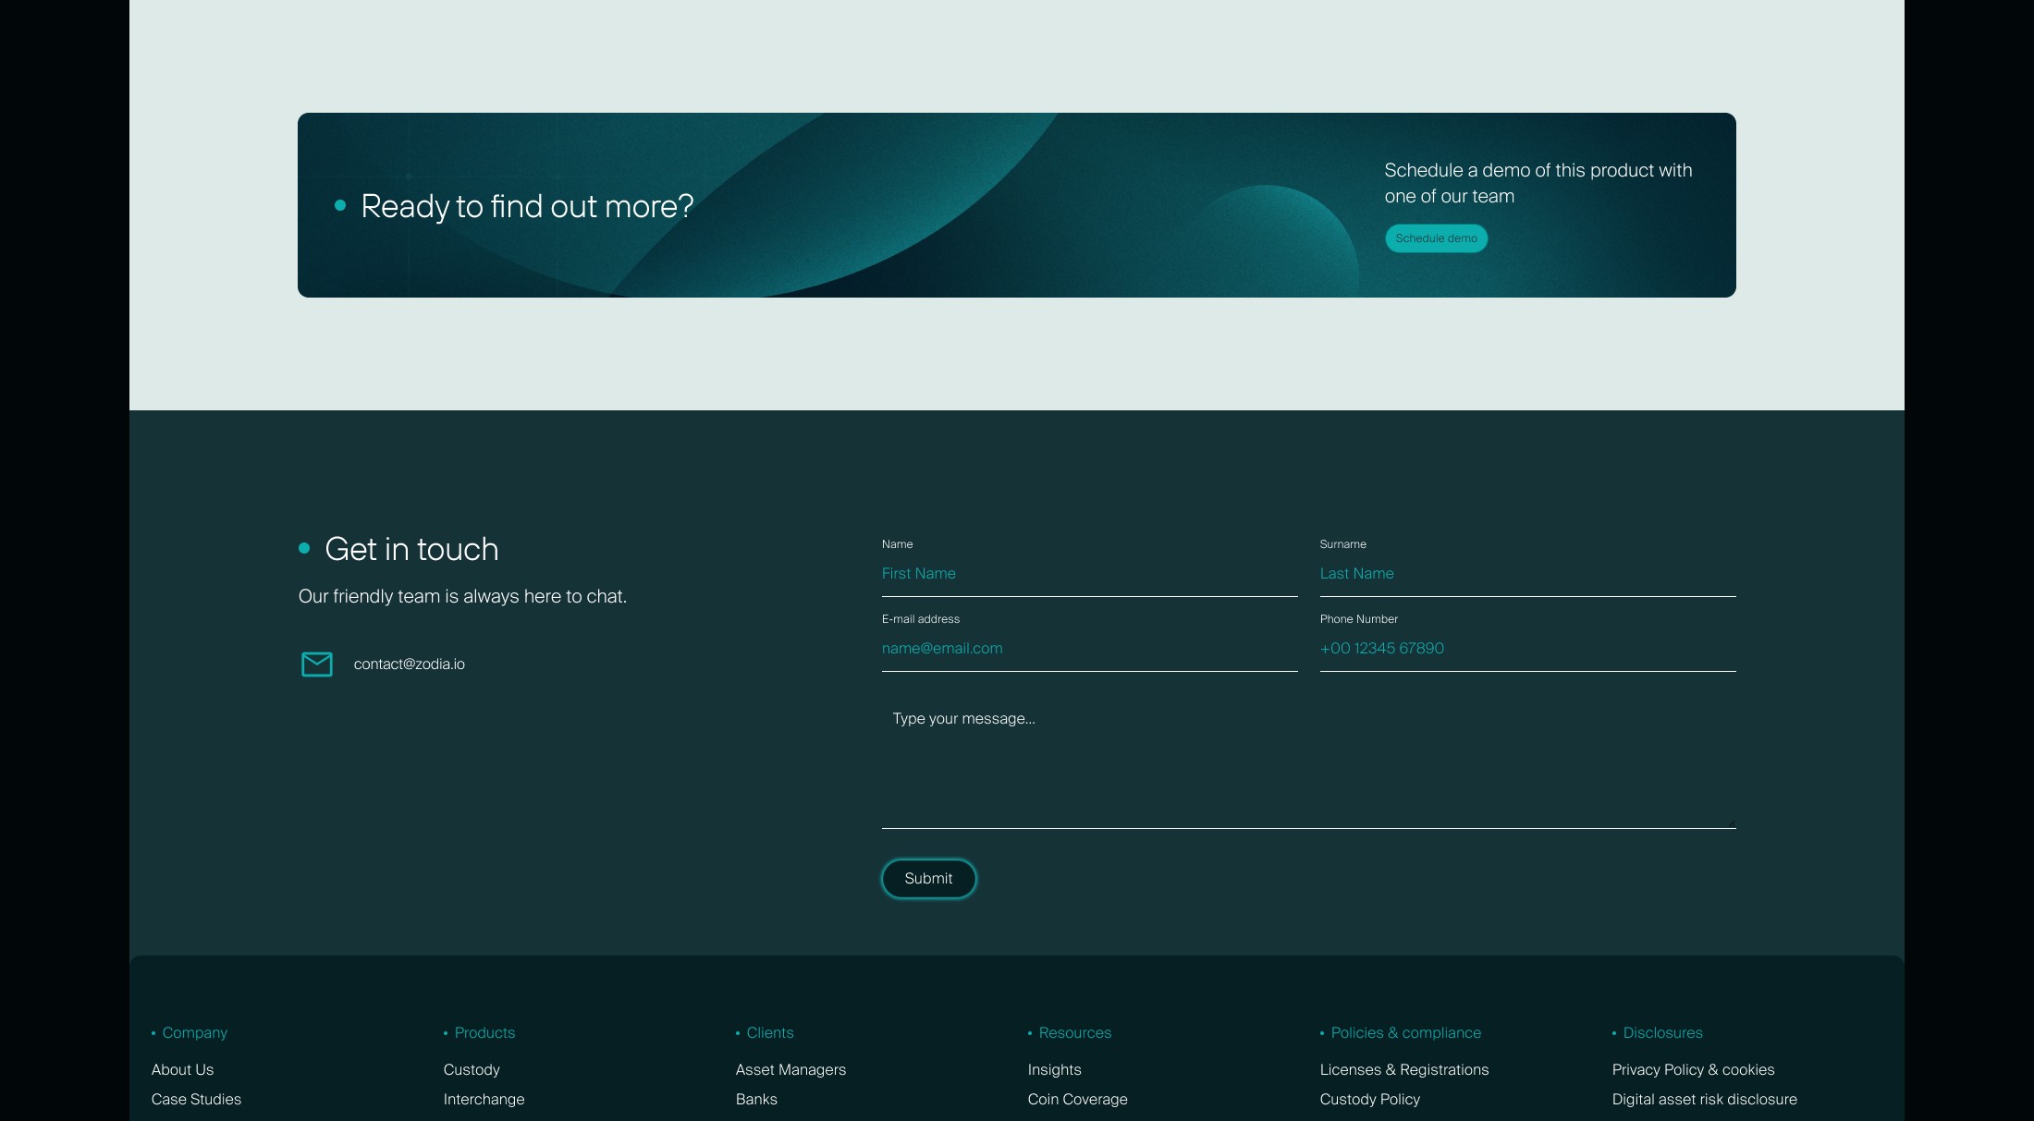The width and height of the screenshot is (2034, 1121).
Task: Open Privacy Policy & cookies link
Action: 1693,1069
